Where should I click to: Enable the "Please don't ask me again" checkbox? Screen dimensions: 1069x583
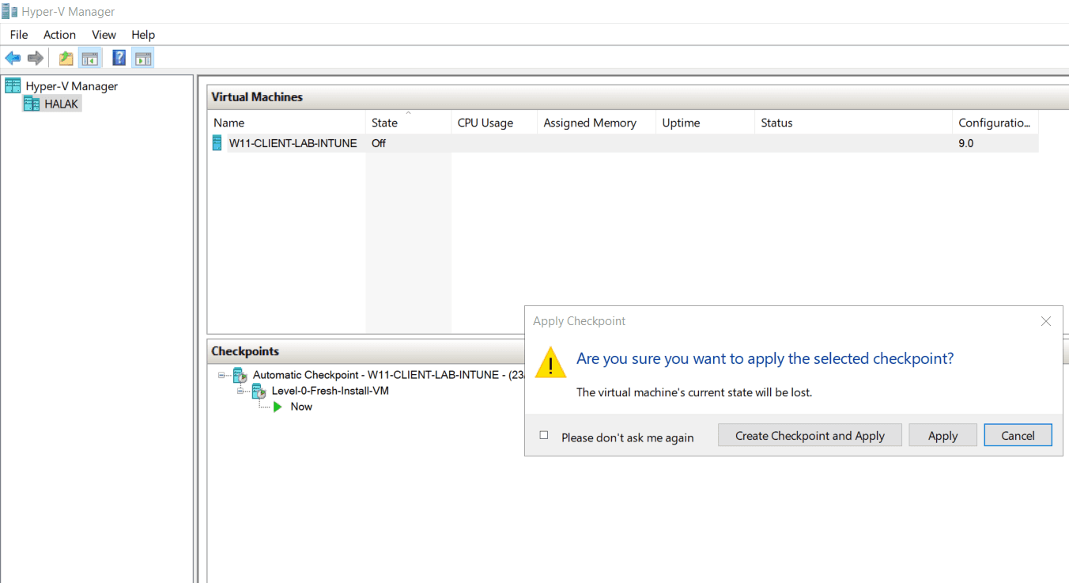coord(544,435)
